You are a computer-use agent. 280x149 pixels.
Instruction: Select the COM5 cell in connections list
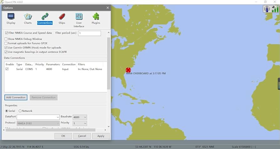click(29, 69)
